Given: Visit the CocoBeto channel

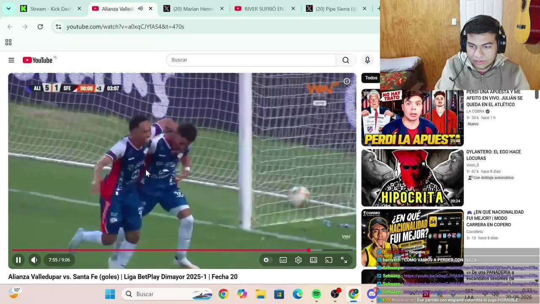Looking at the screenshot, I should coord(475,232).
